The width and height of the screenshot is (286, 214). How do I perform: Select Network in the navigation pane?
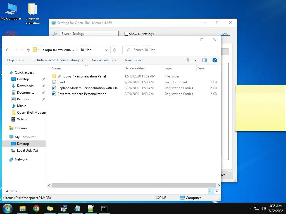(x=21, y=159)
